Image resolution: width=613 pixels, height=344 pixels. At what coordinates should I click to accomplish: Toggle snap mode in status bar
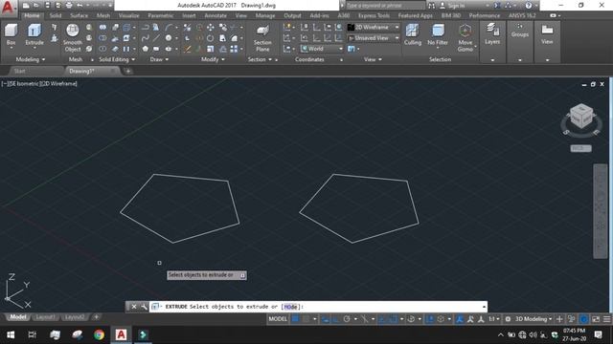306,319
